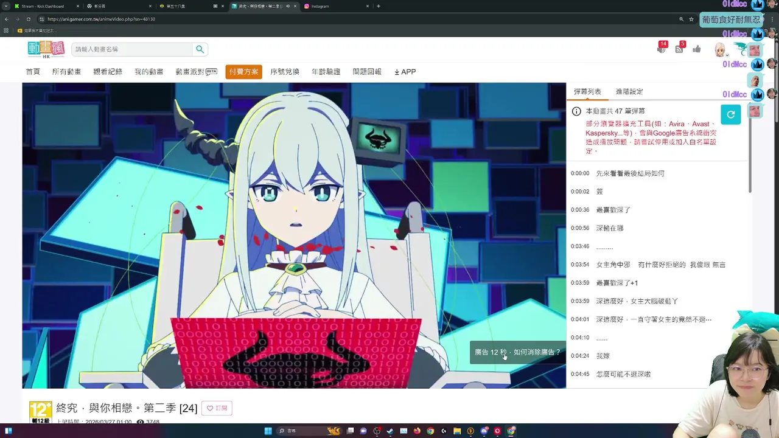This screenshot has width=779, height=438.
Task: Select the danmaku '怎麼可能不選深啦'
Action: coord(623,374)
